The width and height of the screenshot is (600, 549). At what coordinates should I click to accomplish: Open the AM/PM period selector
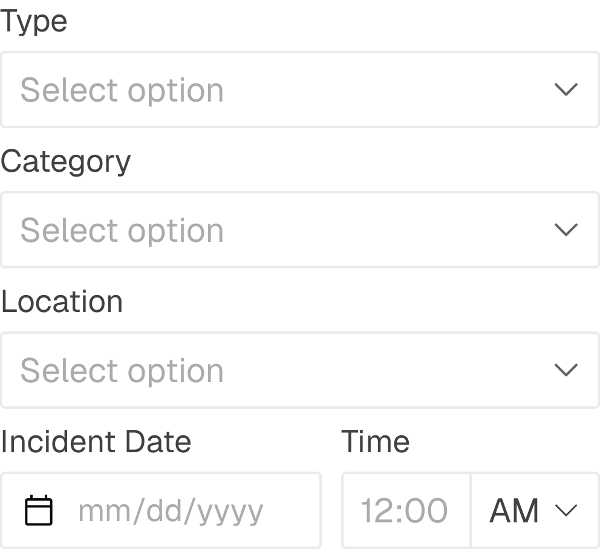[535, 510]
